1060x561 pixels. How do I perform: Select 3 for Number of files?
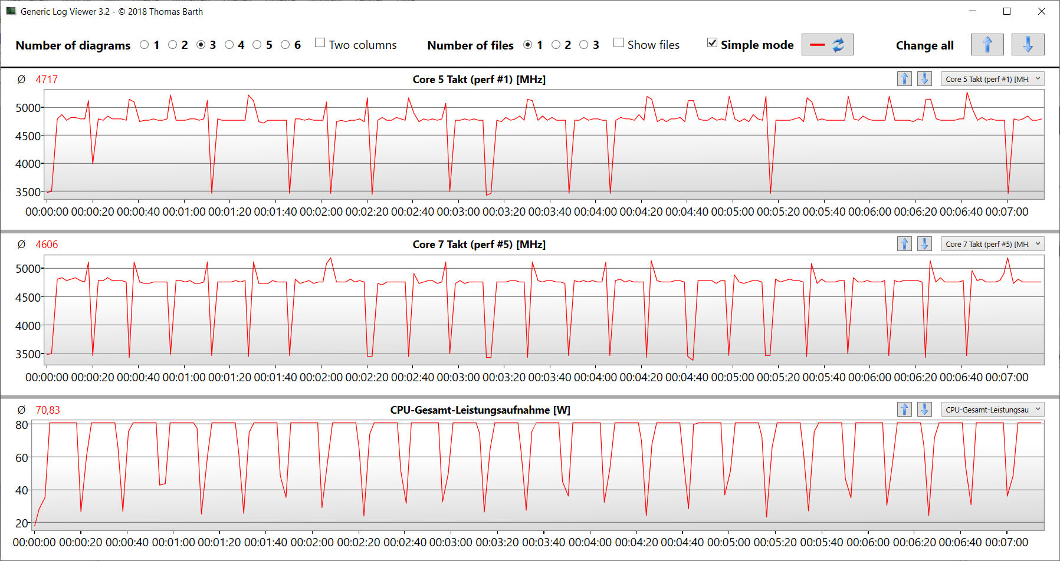coord(584,45)
